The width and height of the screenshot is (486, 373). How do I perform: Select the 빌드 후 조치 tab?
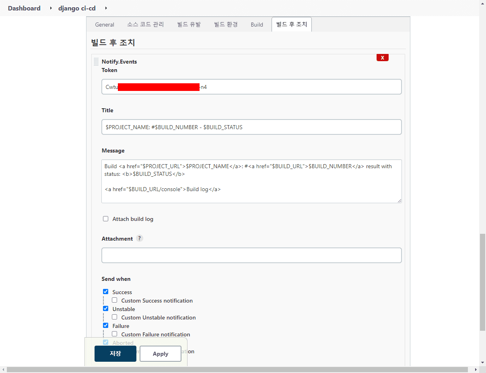click(292, 25)
